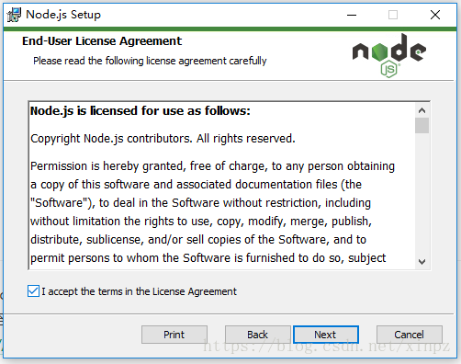Viewport: 461px width, 364px height.
Task: Click the Node.js installer icon in title bar
Action: [14, 15]
